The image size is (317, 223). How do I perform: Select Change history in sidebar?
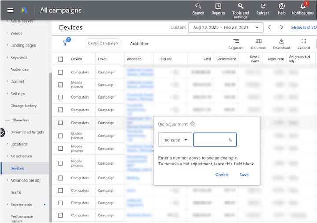(23, 106)
